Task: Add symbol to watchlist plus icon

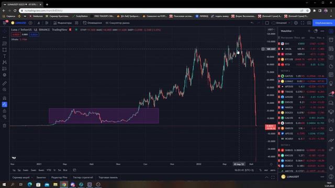Action: (309, 31)
